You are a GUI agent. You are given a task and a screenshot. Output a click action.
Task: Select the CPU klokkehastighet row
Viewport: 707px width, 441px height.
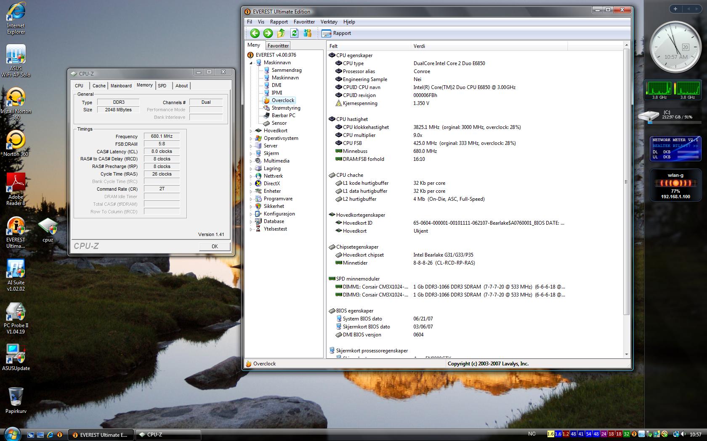click(474, 127)
